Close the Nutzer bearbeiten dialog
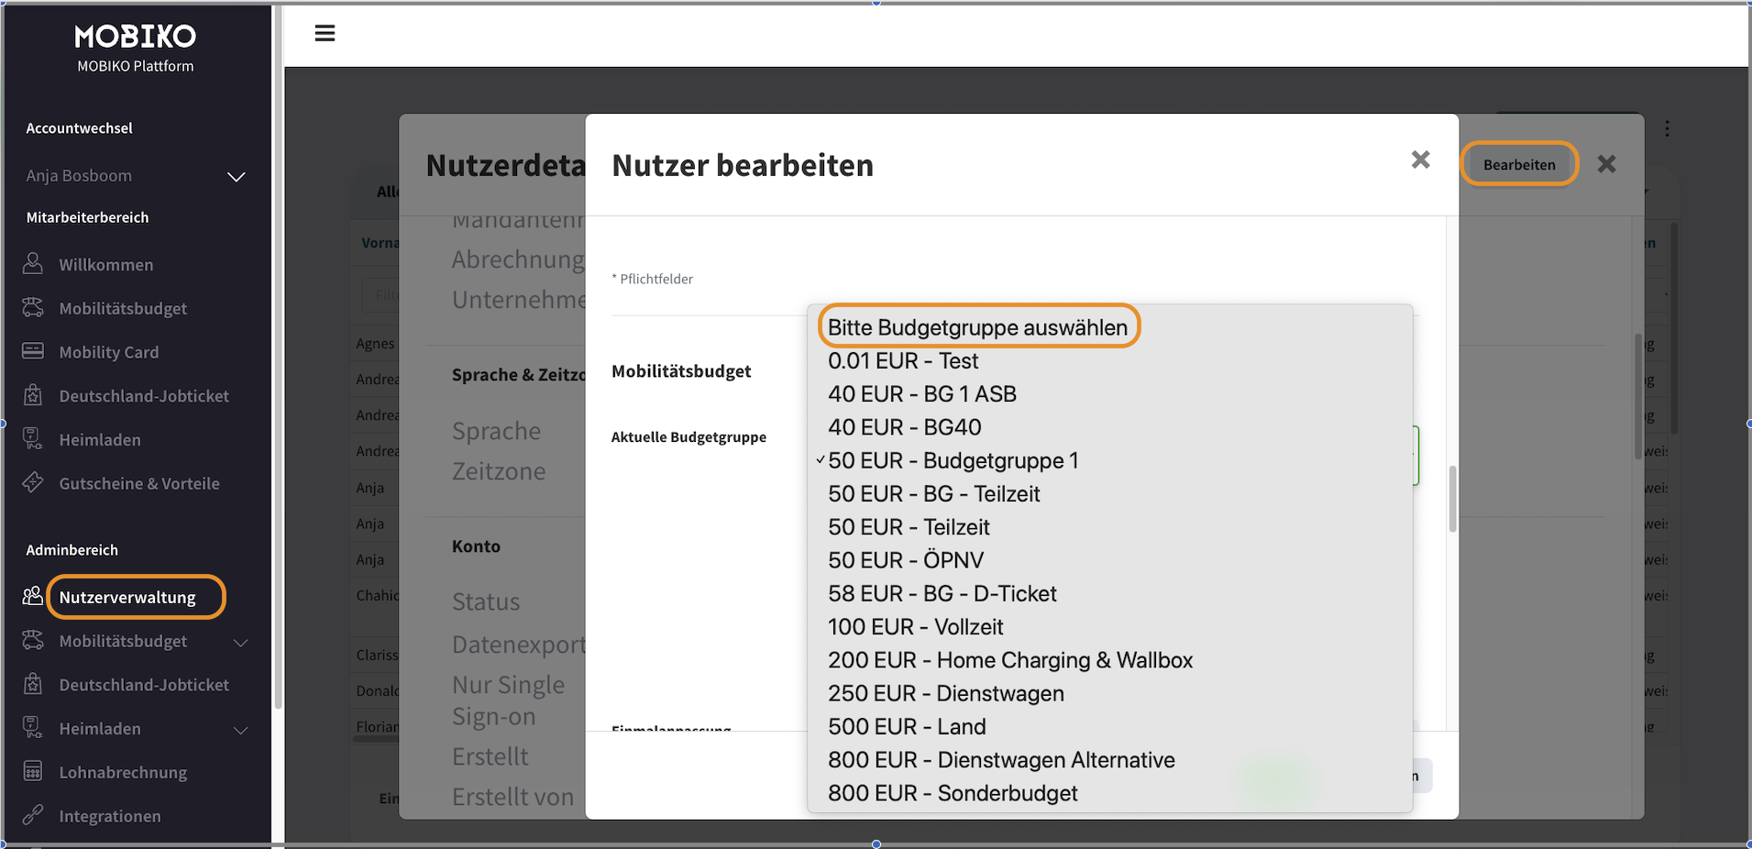1752x849 pixels. click(1420, 160)
